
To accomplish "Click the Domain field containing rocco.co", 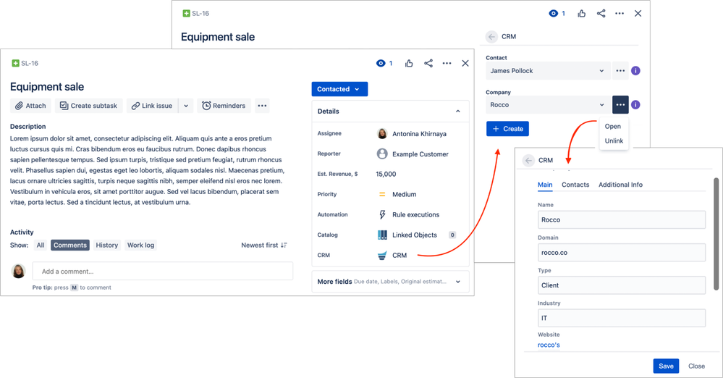I will point(622,253).
